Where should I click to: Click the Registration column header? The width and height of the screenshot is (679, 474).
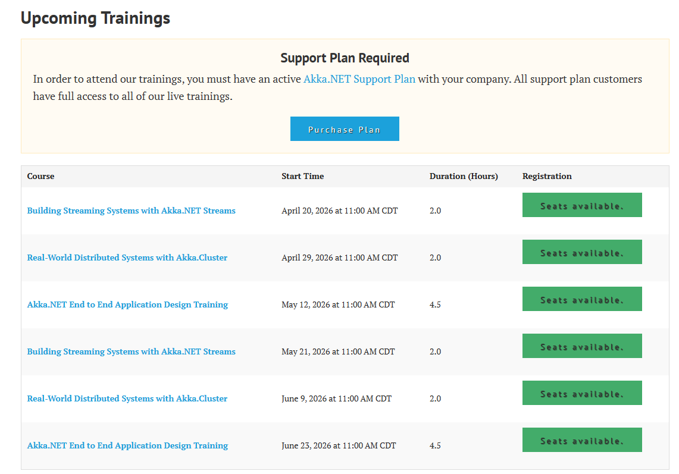(x=547, y=176)
